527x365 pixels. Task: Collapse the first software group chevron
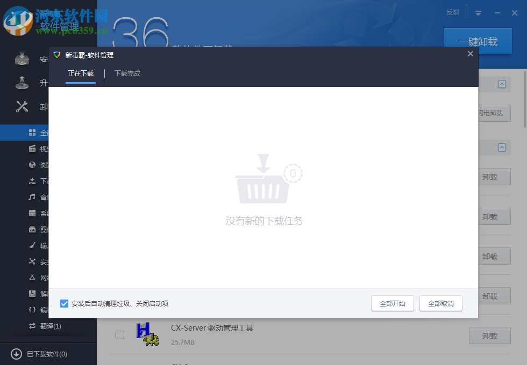(x=501, y=84)
